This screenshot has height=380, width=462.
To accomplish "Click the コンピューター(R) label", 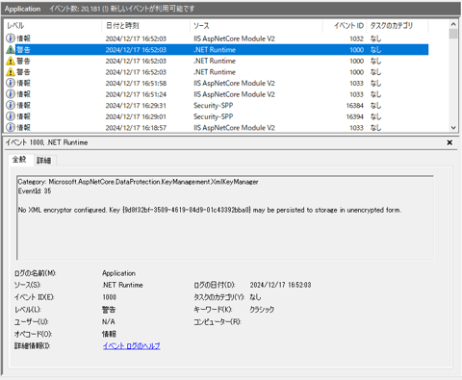I will (218, 321).
